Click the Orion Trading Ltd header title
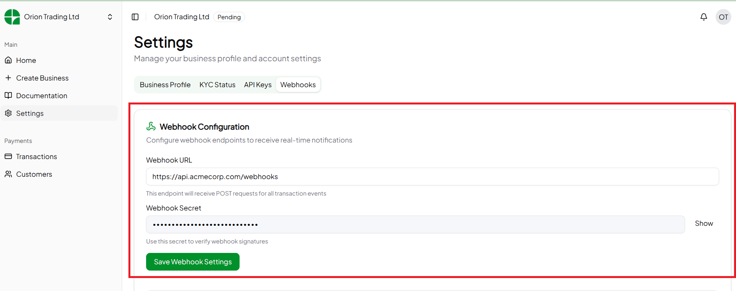Screen dimensions: 736x291 181,17
